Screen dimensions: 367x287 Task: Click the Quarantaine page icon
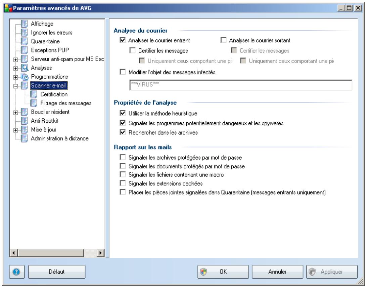(24, 41)
